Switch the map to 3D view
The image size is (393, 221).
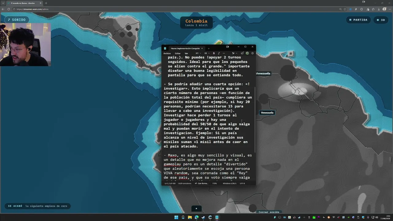[381, 20]
